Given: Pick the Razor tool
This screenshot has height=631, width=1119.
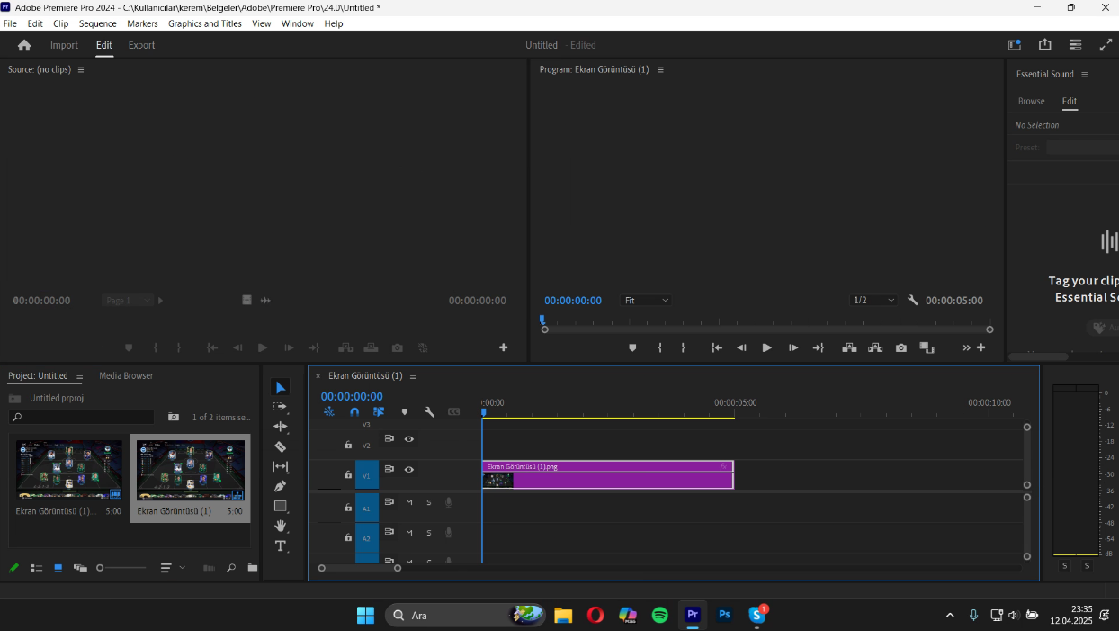Looking at the screenshot, I should click(281, 446).
